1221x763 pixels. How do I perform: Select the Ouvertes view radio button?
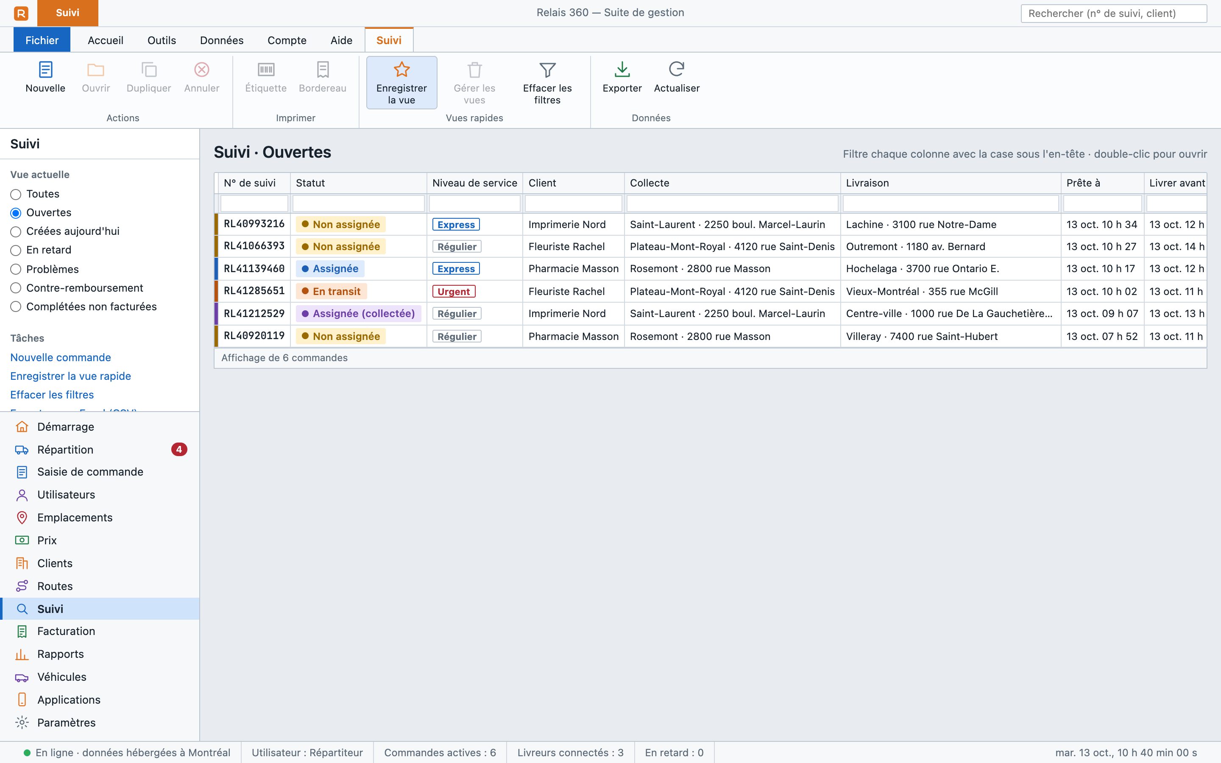(16, 213)
